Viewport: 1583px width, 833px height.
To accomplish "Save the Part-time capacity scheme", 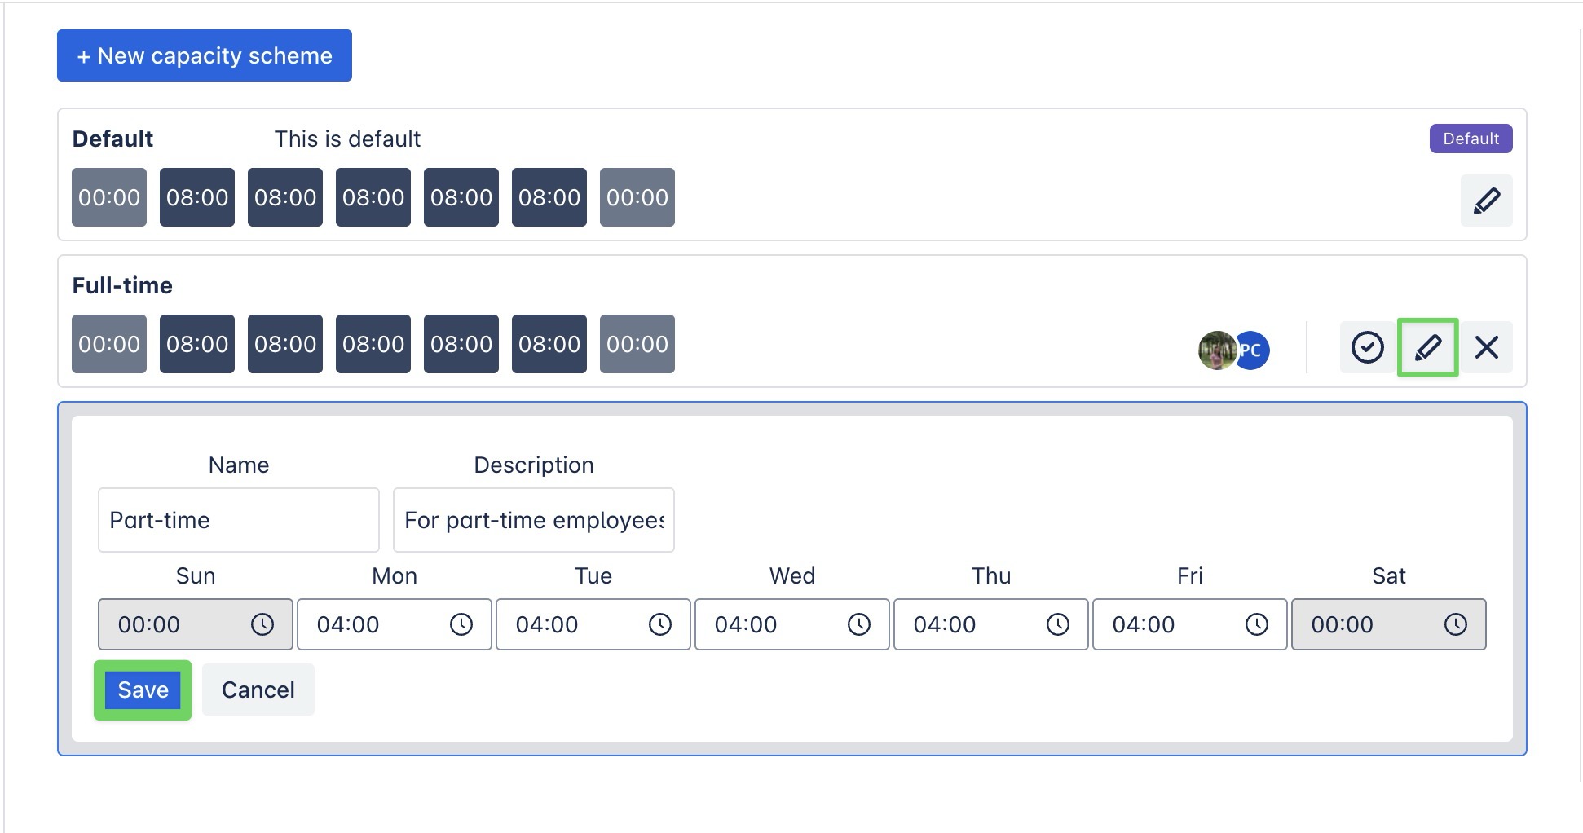I will pos(143,690).
